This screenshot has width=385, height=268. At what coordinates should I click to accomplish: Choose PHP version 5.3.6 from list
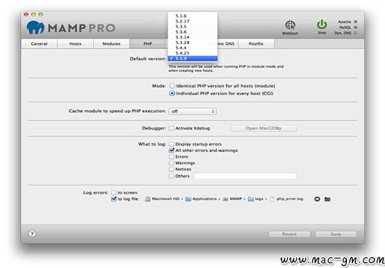[192, 32]
